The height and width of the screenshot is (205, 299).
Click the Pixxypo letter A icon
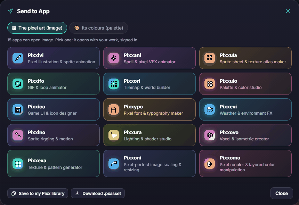pos(114,109)
